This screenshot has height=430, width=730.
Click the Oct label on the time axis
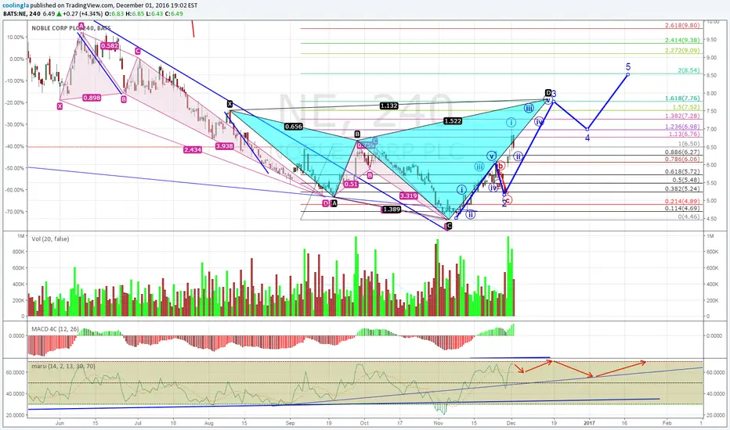(364, 423)
